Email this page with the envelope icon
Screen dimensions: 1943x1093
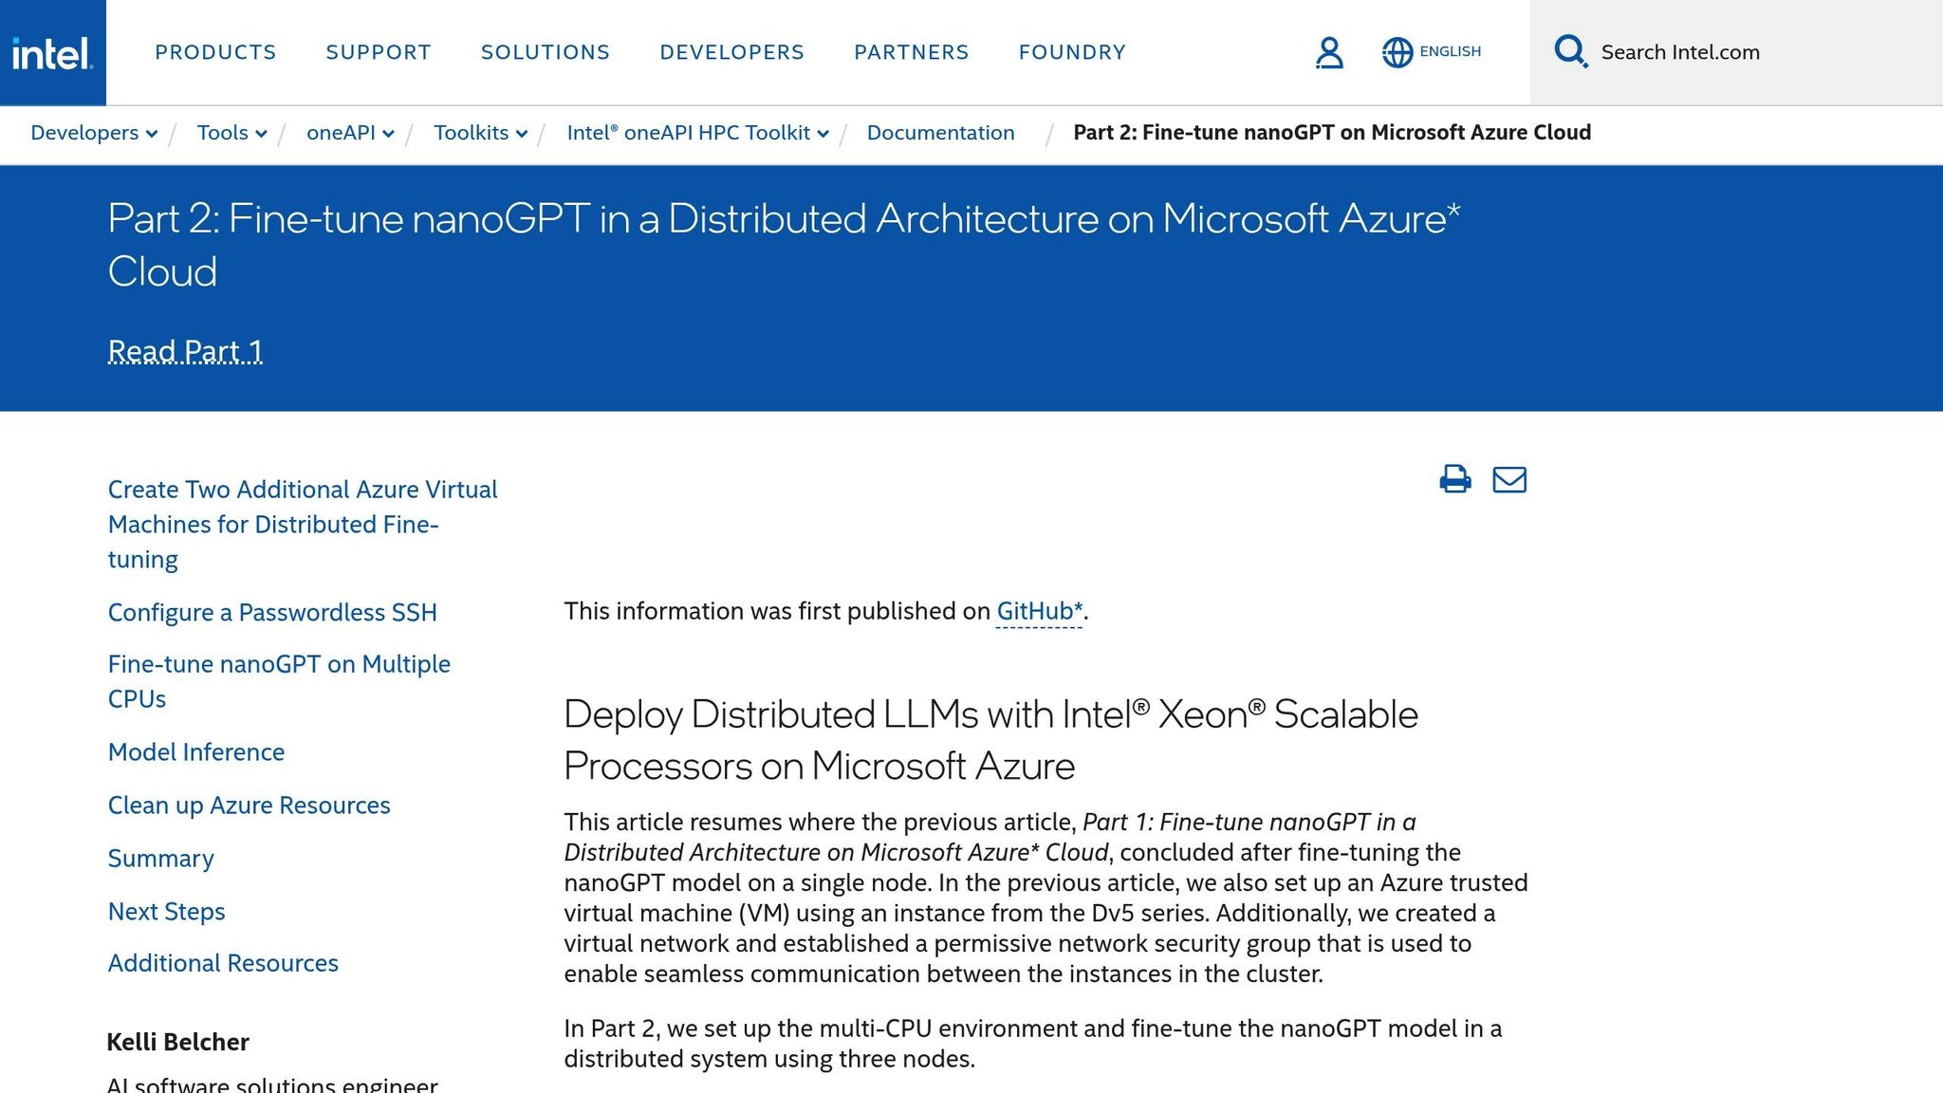pyautogui.click(x=1509, y=479)
